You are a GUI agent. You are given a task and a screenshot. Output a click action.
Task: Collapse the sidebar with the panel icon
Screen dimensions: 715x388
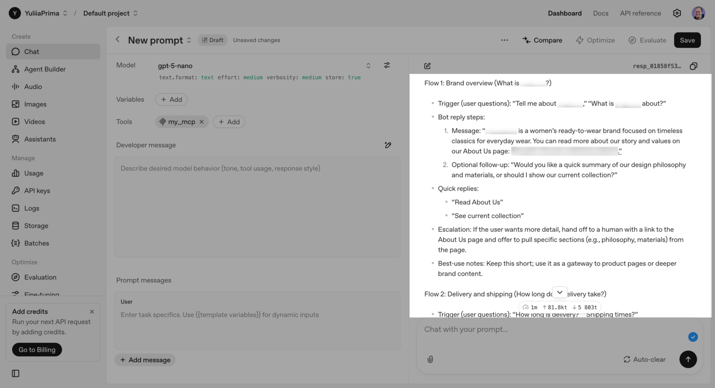point(15,373)
